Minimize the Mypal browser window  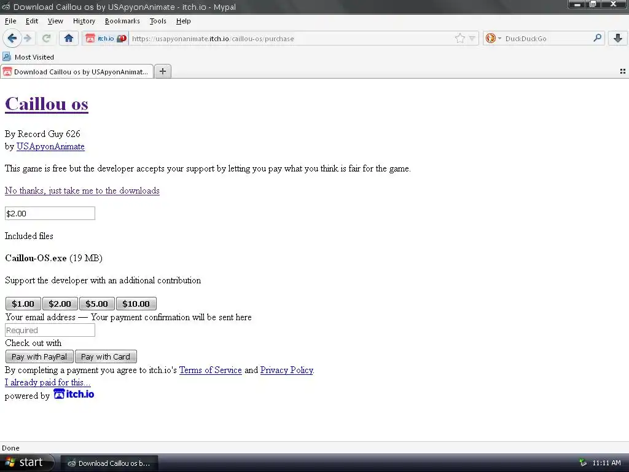tap(577, 4)
